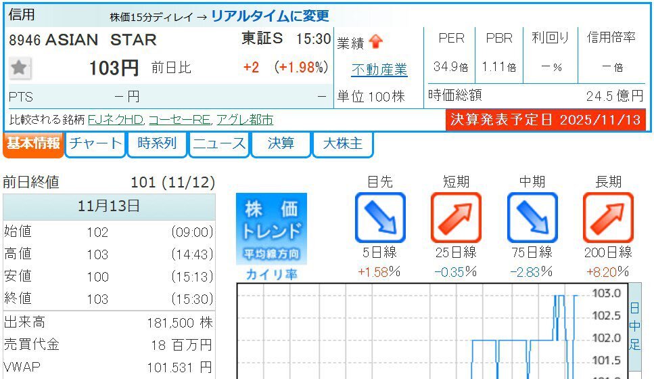Click the 目先 5日線 down-arrow trend icon

[380, 217]
